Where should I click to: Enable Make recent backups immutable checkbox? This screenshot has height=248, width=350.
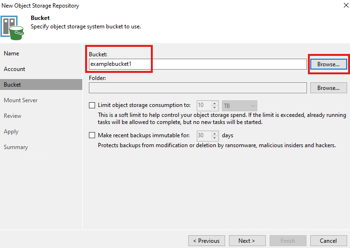(92, 135)
